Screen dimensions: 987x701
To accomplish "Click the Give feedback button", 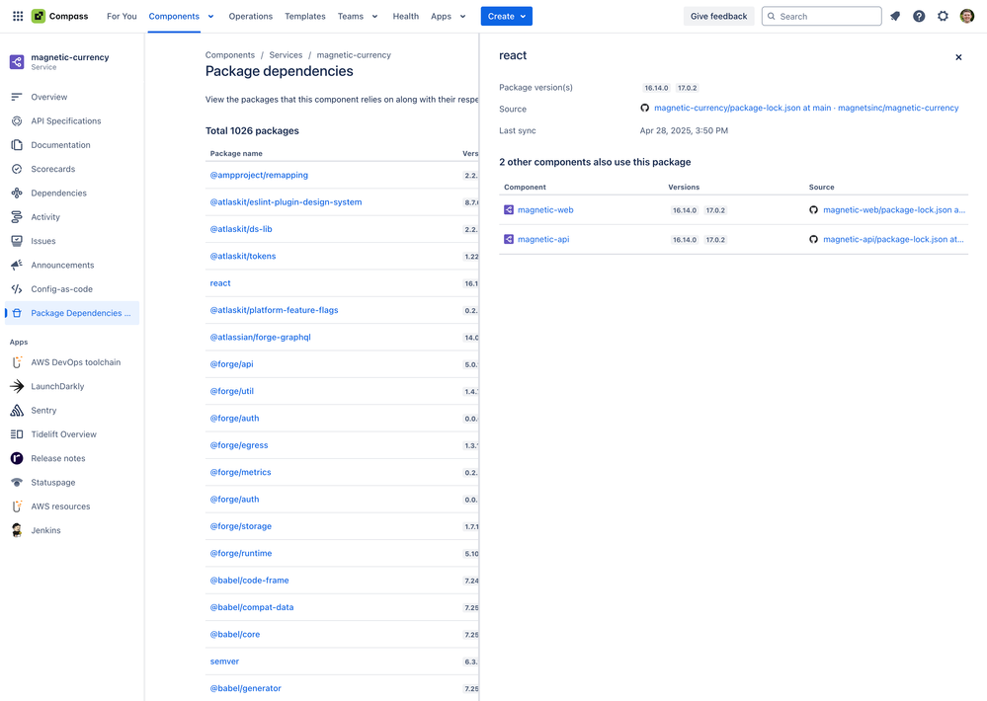I will (x=719, y=17).
